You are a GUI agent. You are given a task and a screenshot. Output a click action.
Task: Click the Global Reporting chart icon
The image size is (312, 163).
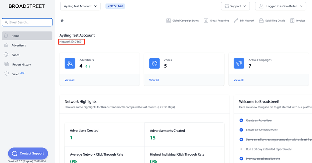[206, 21]
